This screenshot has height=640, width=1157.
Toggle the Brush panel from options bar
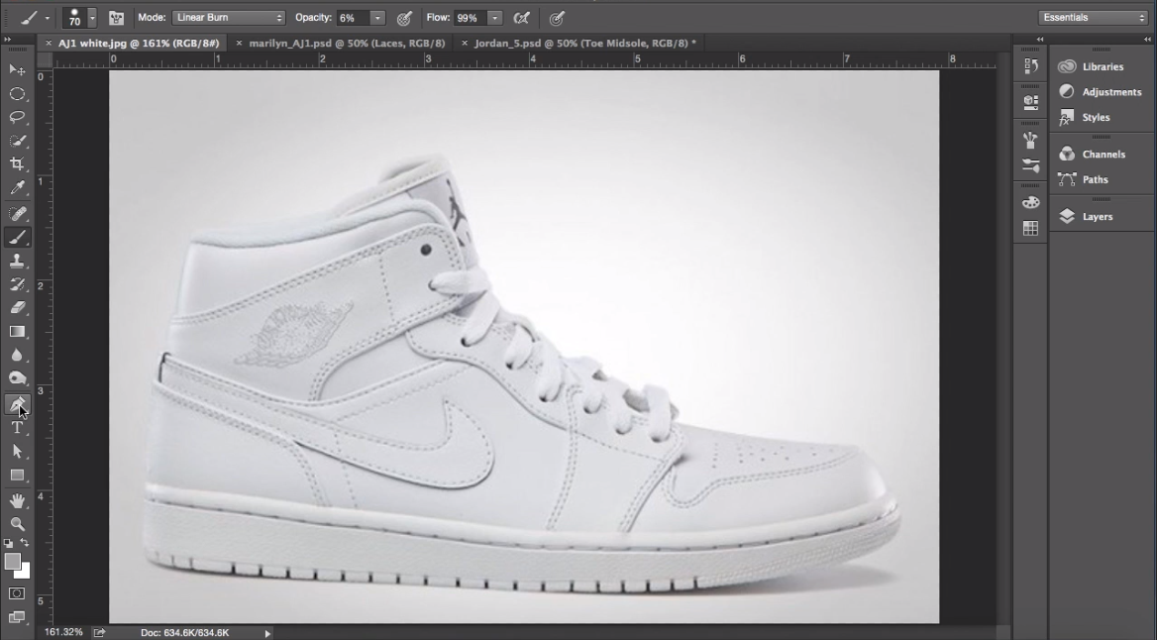[x=116, y=18]
